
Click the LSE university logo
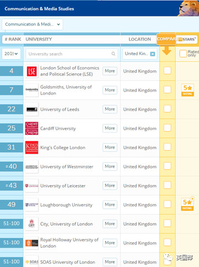pyautogui.click(x=32, y=71)
